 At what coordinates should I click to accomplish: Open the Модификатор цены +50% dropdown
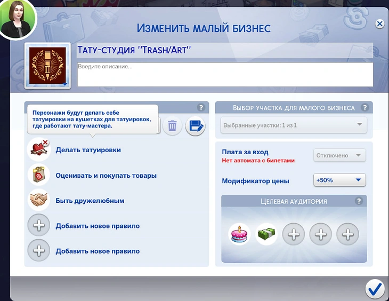point(339,180)
